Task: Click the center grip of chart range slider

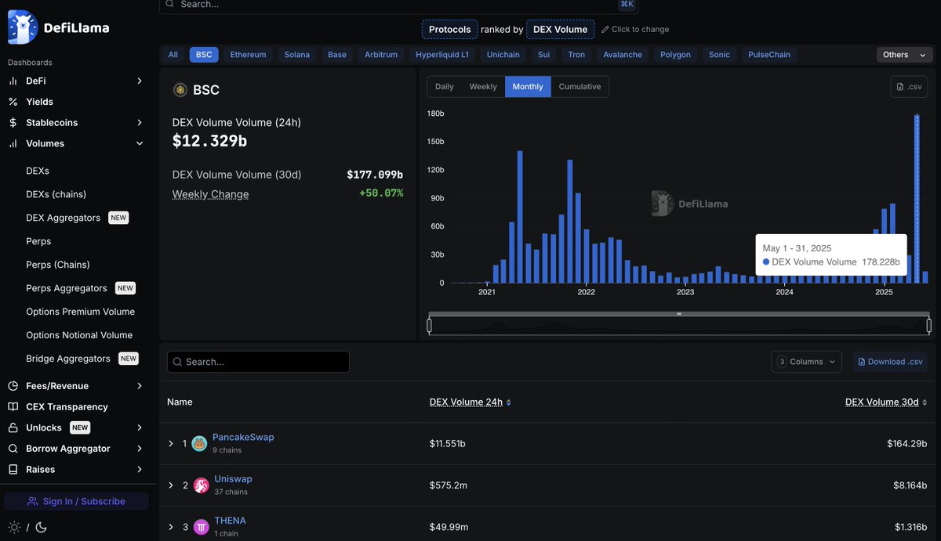Action: 679,314
